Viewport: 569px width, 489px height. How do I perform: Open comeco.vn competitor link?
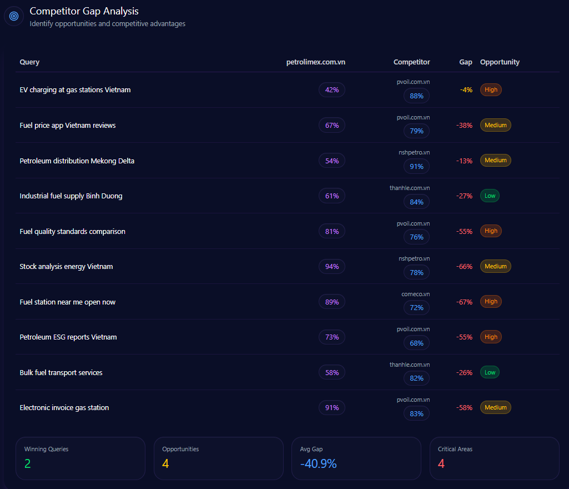(x=415, y=294)
